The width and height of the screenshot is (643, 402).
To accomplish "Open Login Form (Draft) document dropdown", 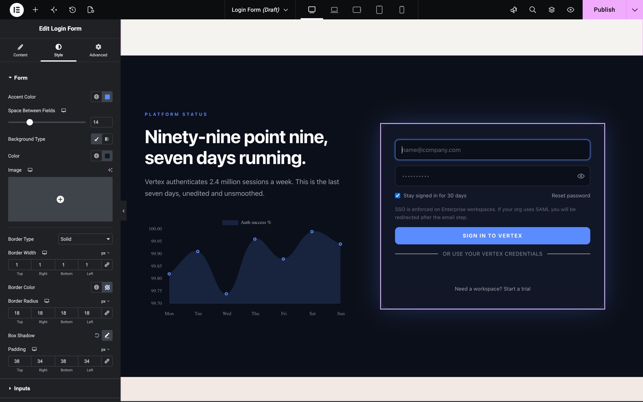I will [x=260, y=10].
